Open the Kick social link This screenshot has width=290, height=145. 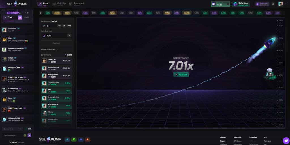click(74, 139)
